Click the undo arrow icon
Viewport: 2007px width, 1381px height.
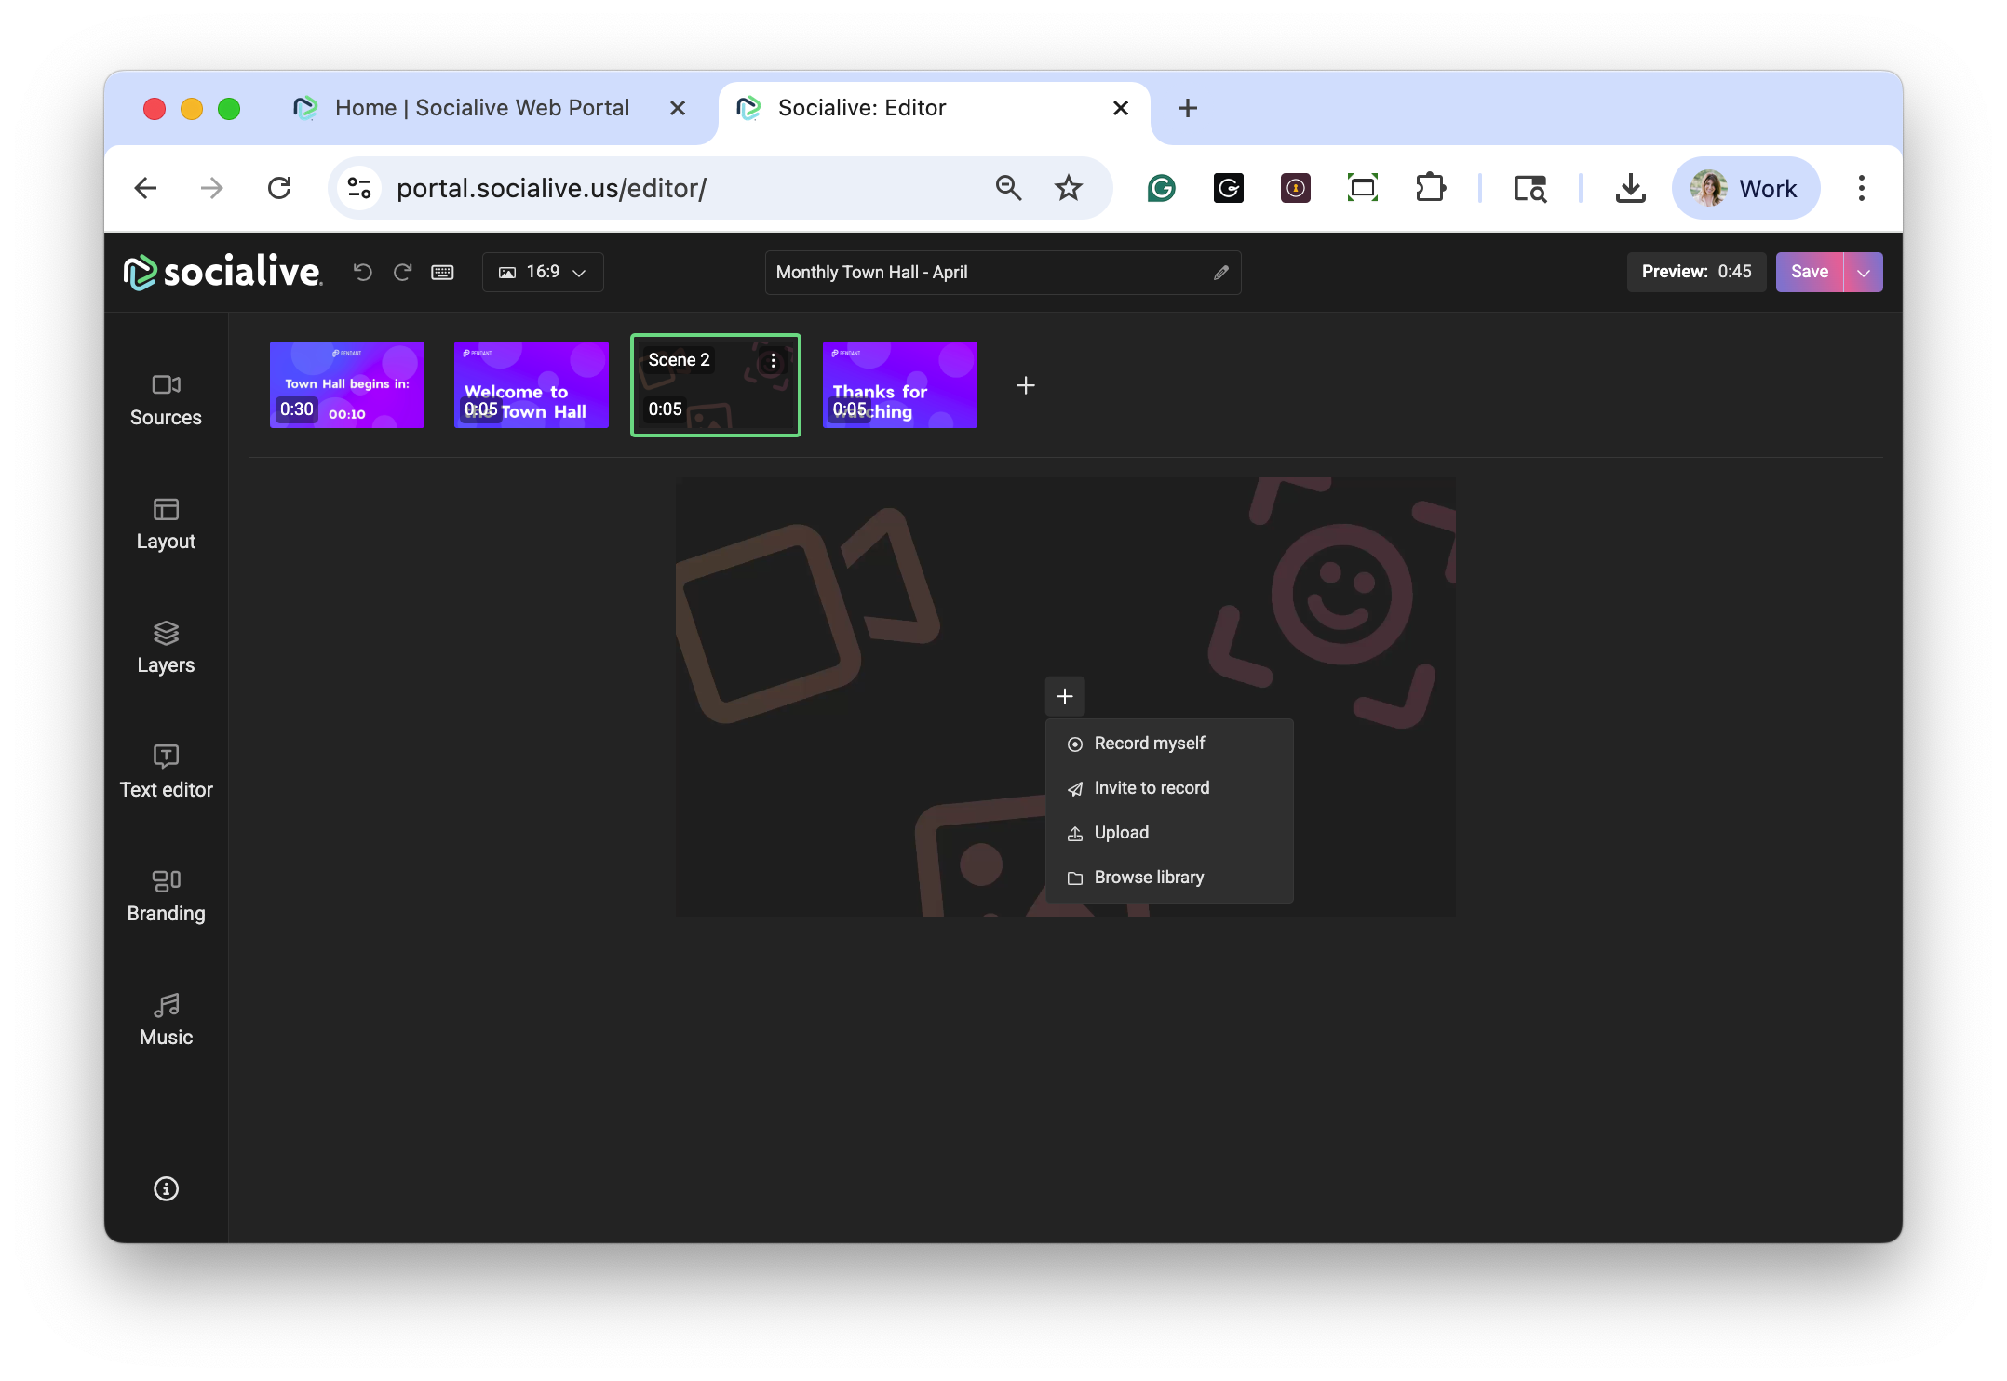point(363,272)
